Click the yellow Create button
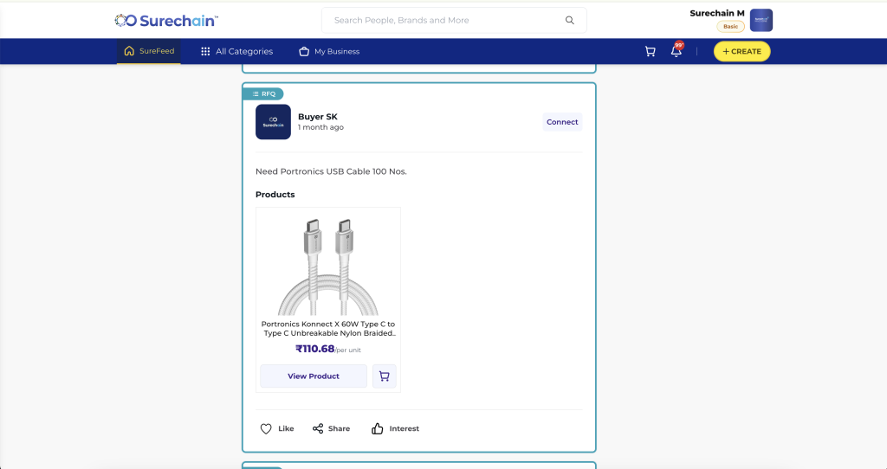Screen dimensions: 887x469 pyautogui.click(x=741, y=51)
